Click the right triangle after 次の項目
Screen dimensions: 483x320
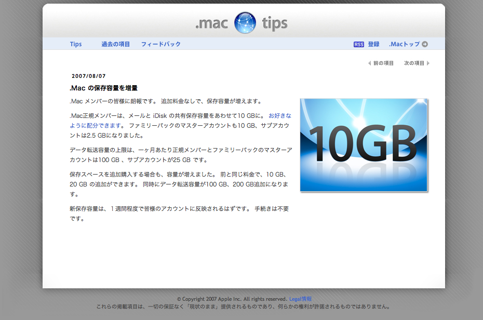(x=428, y=63)
